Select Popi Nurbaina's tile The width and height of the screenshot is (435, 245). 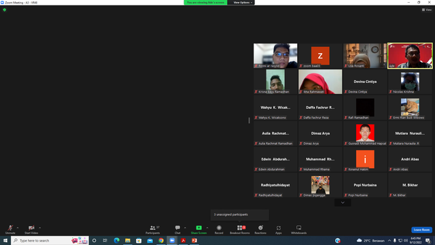click(365, 185)
